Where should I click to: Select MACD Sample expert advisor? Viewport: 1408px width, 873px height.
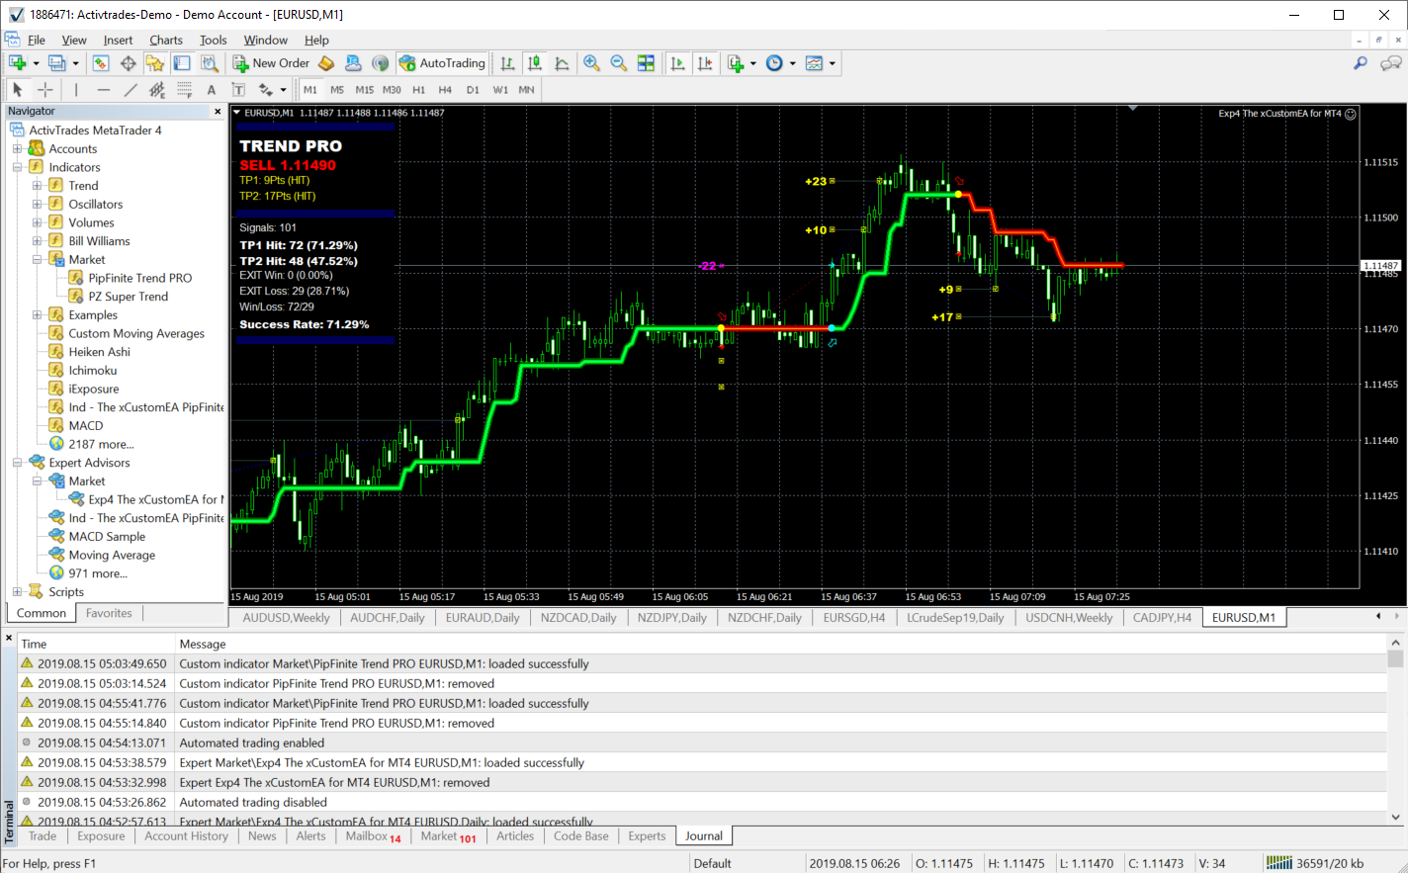(x=107, y=537)
